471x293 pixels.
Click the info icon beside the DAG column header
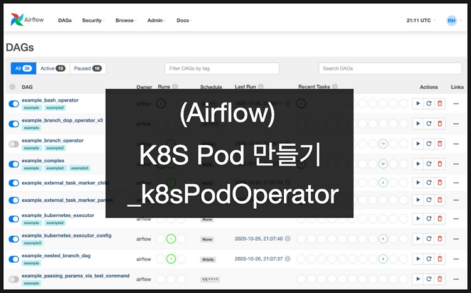[x=13, y=87]
